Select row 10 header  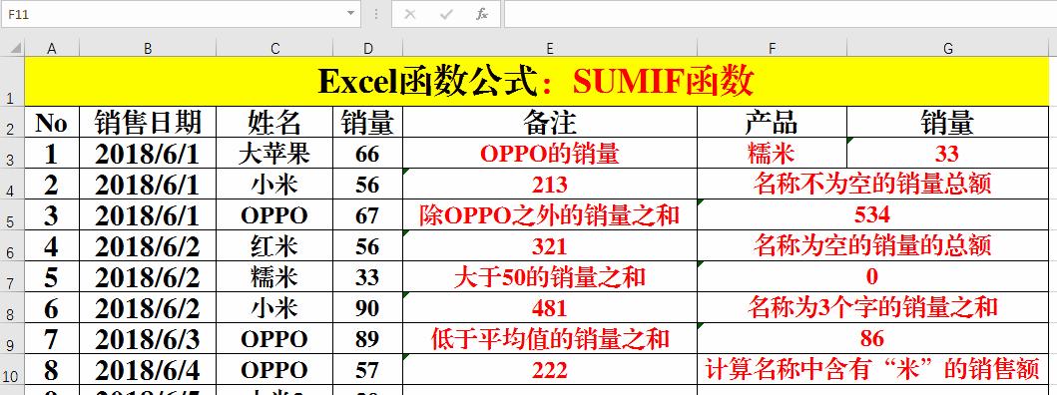pos(12,369)
